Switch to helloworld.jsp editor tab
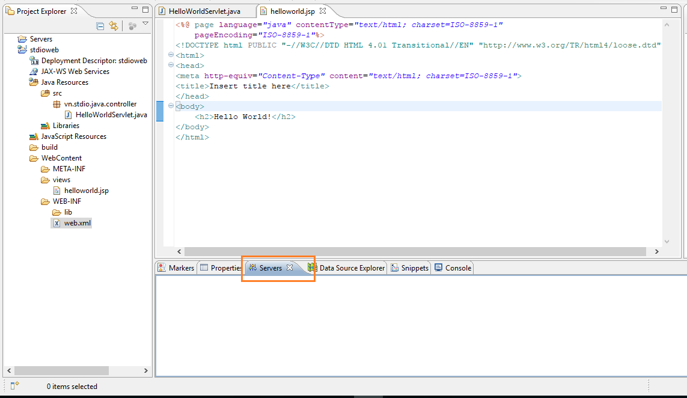 [292, 11]
